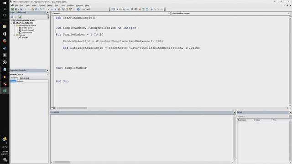Open the Windows Start menu

coord(5,3)
